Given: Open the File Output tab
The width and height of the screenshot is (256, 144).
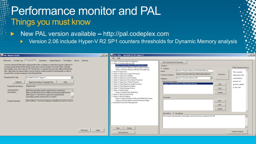Looking at the screenshot, I should coord(67,60).
